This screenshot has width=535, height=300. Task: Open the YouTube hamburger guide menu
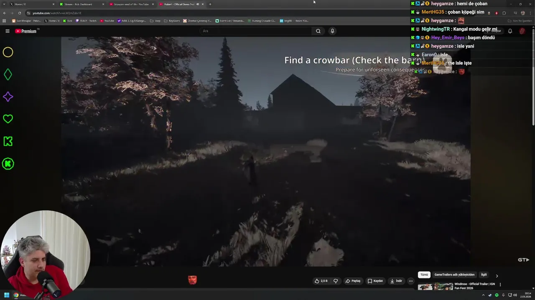coord(7,31)
